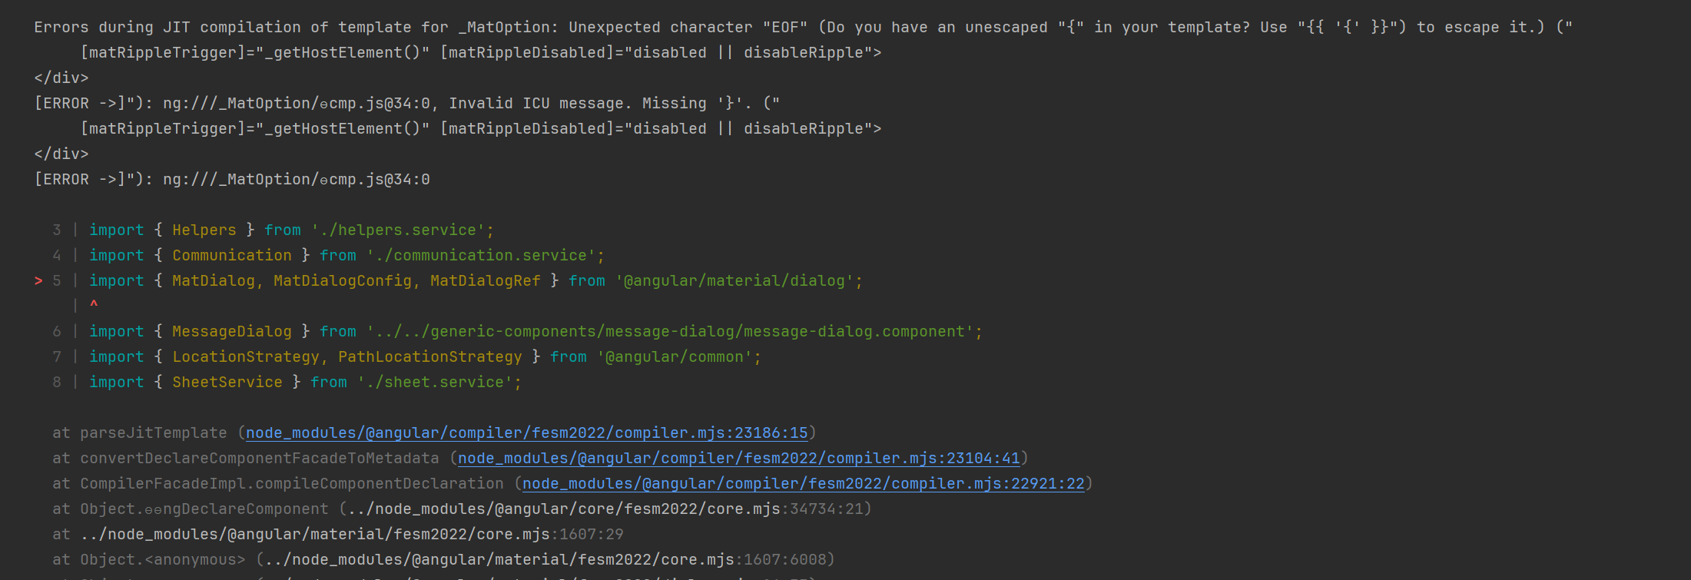Click the MessageDialog import on line 6

(232, 331)
